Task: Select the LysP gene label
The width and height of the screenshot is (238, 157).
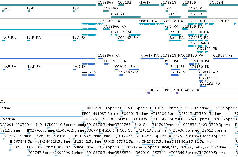Action: coord(30,8)
